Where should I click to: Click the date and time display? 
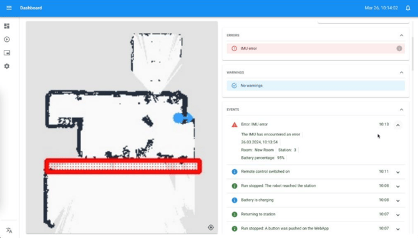(381, 8)
